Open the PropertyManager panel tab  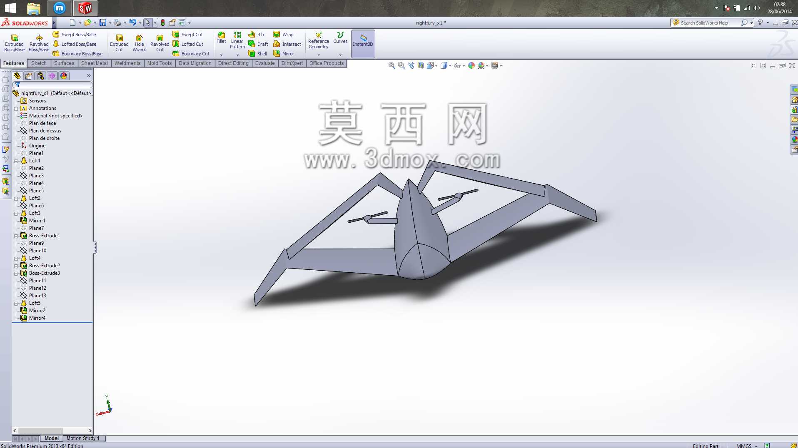pyautogui.click(x=29, y=76)
